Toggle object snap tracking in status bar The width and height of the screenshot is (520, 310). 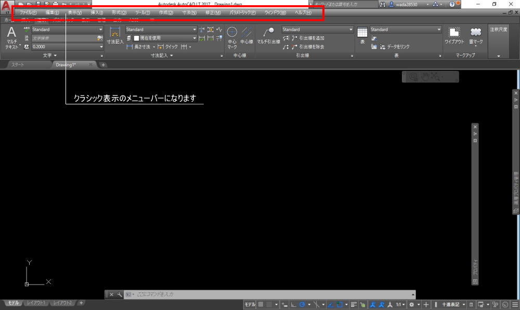[x=331, y=305]
